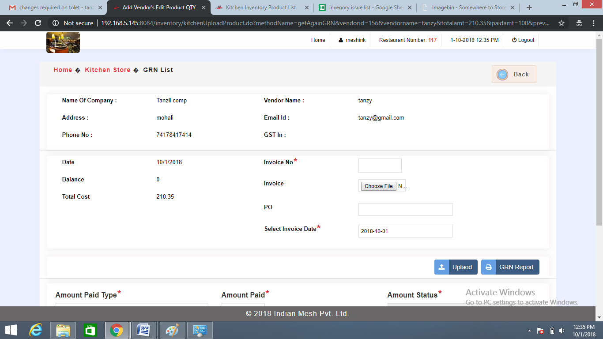Close the Kitchen Inventory Product List tab
The image size is (603, 339).
(306, 8)
